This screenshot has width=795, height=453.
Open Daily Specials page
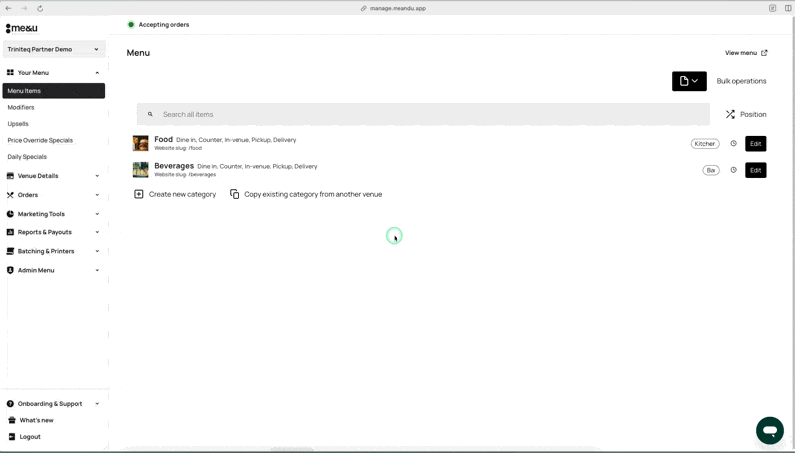(x=27, y=157)
